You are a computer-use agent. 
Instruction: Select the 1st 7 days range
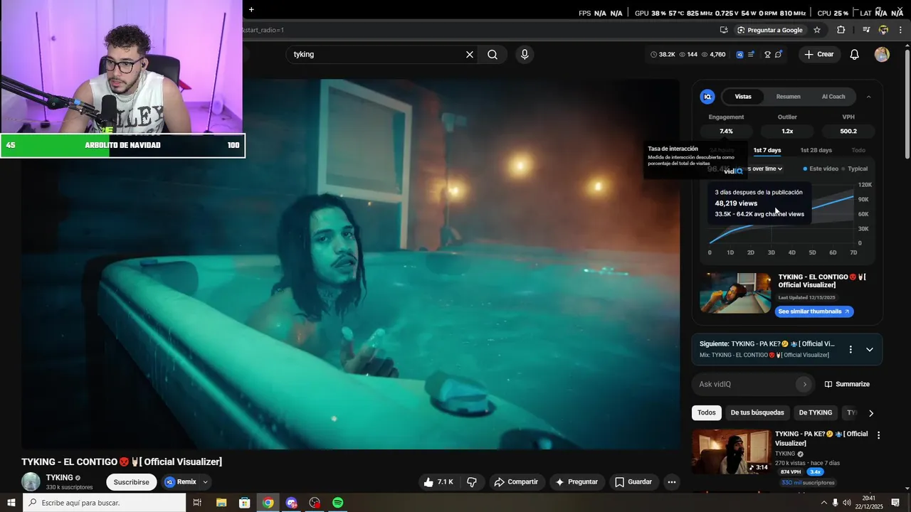point(767,150)
